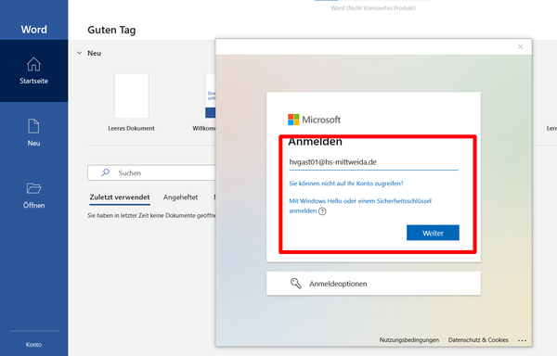Collapse the Neu section chevron
The height and width of the screenshot is (356, 557).
click(79, 53)
